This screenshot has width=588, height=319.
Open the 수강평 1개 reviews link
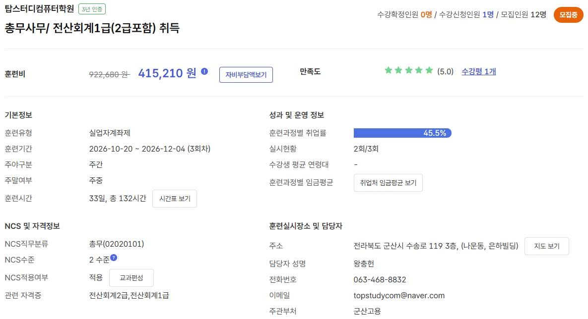[478, 71]
